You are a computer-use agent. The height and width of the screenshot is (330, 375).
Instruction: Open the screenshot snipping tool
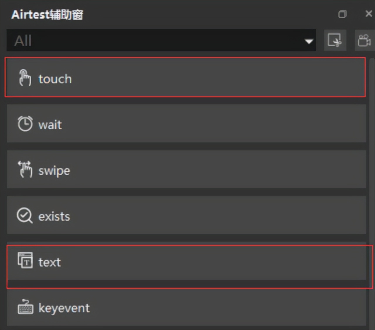pyautogui.click(x=335, y=40)
